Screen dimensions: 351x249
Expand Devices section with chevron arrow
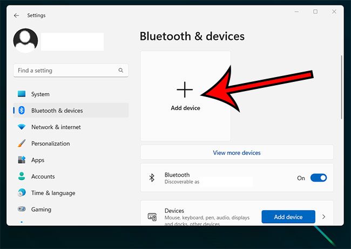pyautogui.click(x=324, y=217)
